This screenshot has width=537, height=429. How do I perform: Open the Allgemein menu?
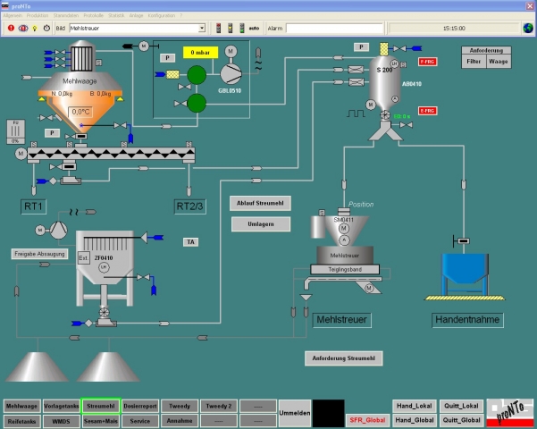pos(13,15)
